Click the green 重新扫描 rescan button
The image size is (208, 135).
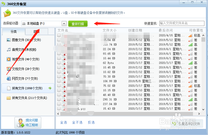point(78,24)
